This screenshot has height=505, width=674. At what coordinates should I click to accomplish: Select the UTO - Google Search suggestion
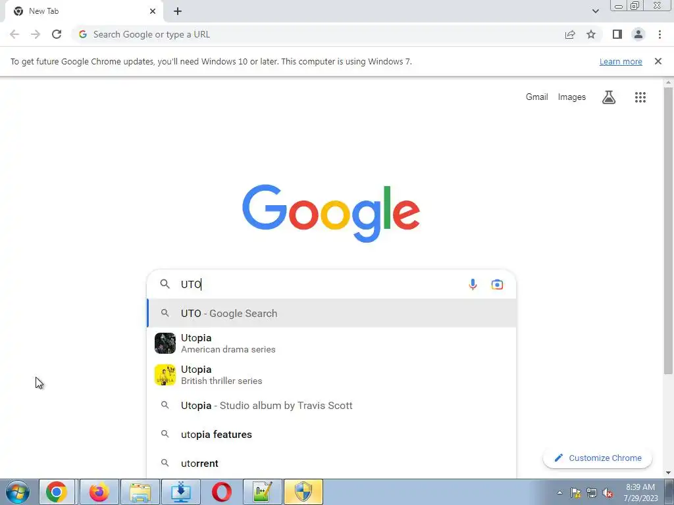pyautogui.click(x=332, y=313)
